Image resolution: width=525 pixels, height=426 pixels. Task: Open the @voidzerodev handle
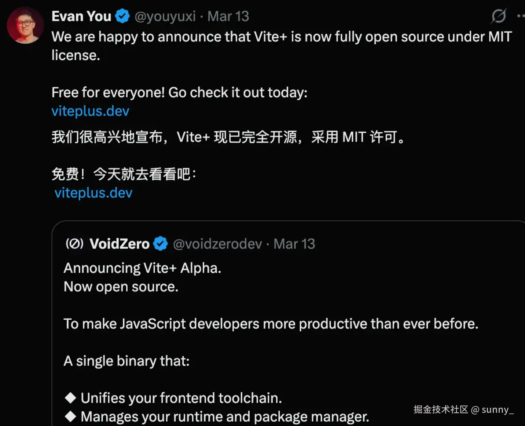tap(217, 244)
